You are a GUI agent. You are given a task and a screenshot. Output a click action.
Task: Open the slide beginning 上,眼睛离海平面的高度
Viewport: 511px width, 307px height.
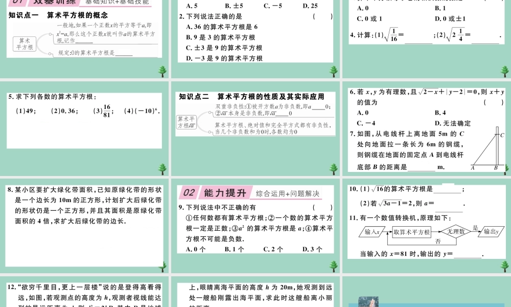255,292
